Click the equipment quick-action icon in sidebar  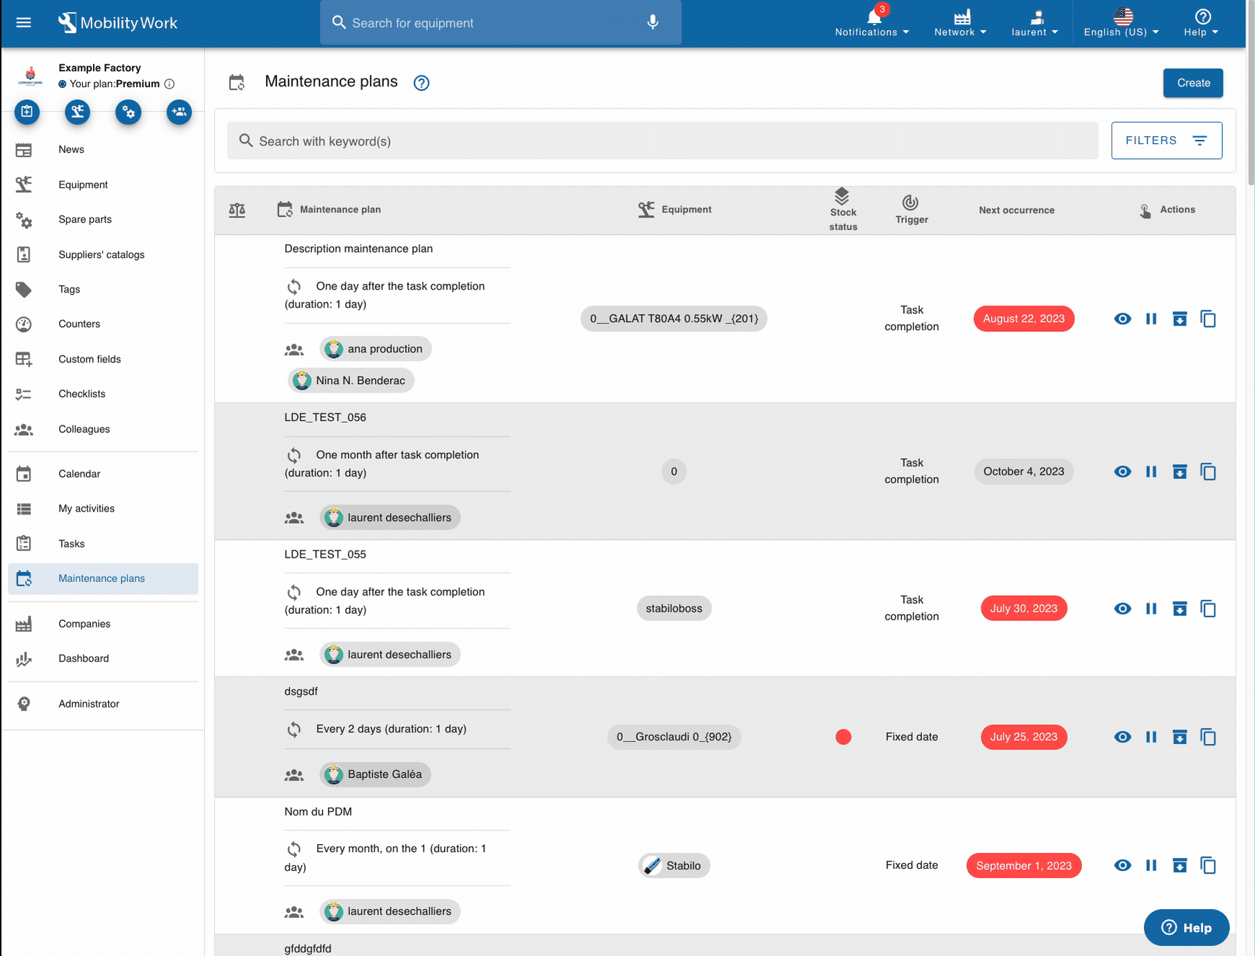pyautogui.click(x=77, y=112)
